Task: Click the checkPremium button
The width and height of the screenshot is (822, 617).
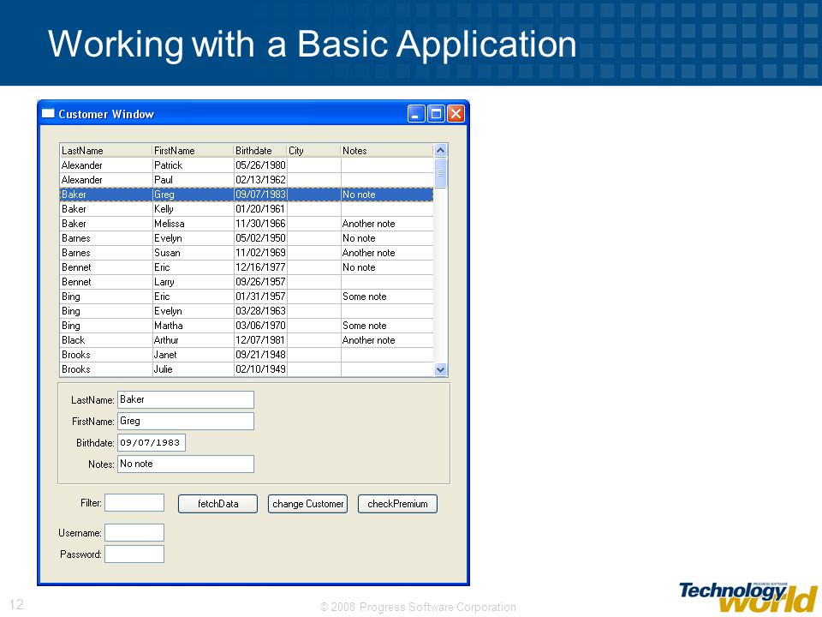Action: (x=397, y=504)
